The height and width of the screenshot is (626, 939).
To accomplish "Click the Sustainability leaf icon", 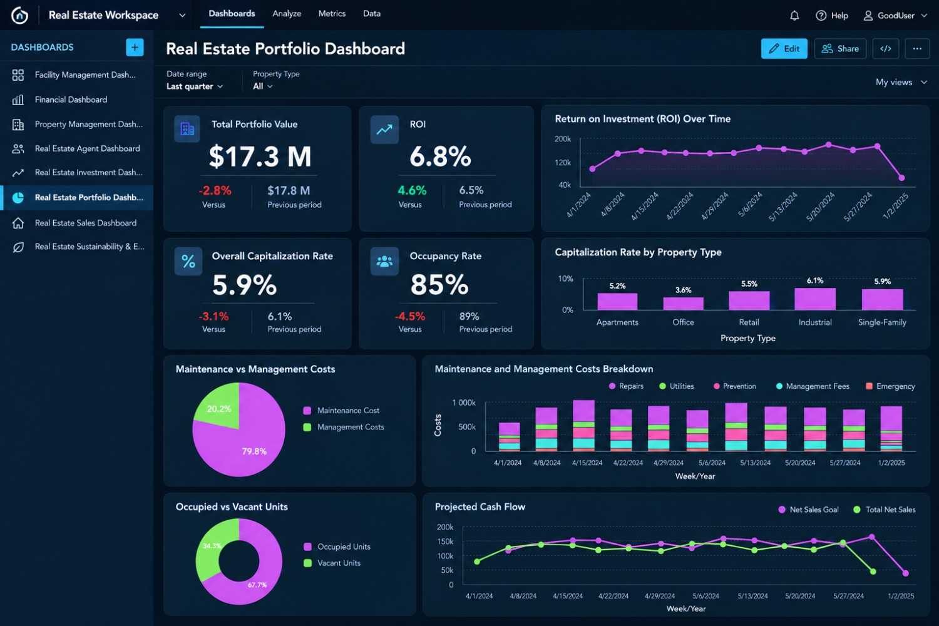I will click(x=18, y=247).
